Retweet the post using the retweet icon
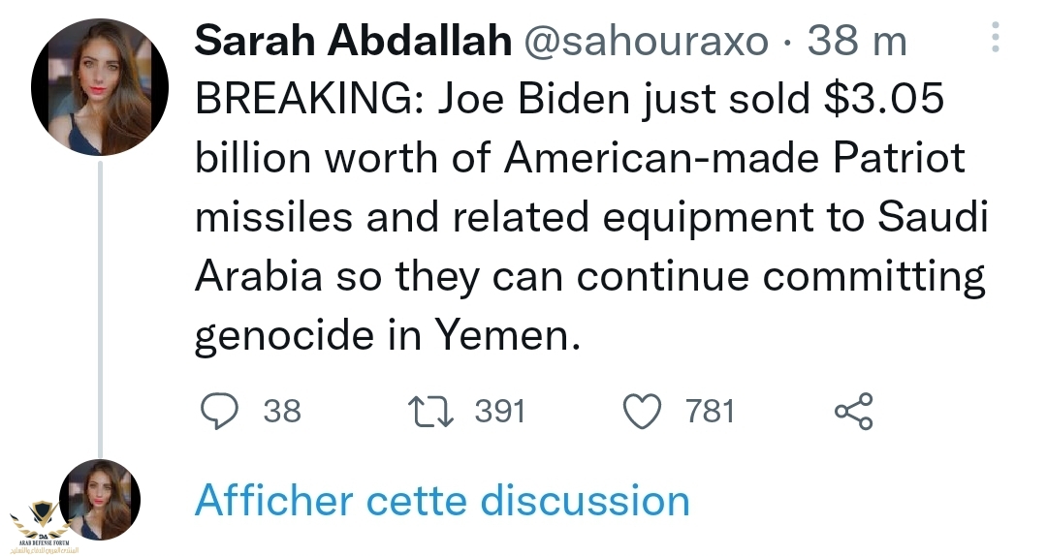 coord(430,412)
